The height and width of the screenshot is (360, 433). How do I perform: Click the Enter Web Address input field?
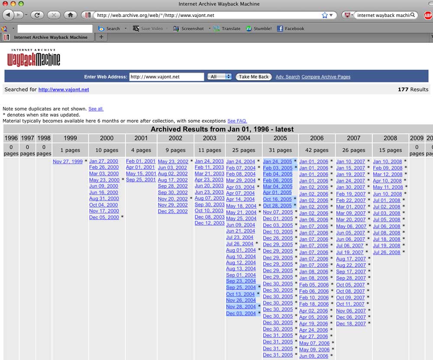tap(167, 77)
